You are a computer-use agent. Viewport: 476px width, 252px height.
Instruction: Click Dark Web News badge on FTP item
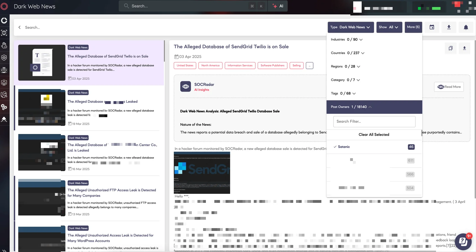78,183
